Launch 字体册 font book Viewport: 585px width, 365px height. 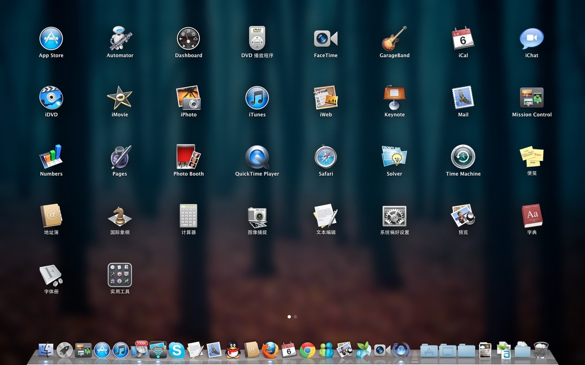tap(51, 275)
